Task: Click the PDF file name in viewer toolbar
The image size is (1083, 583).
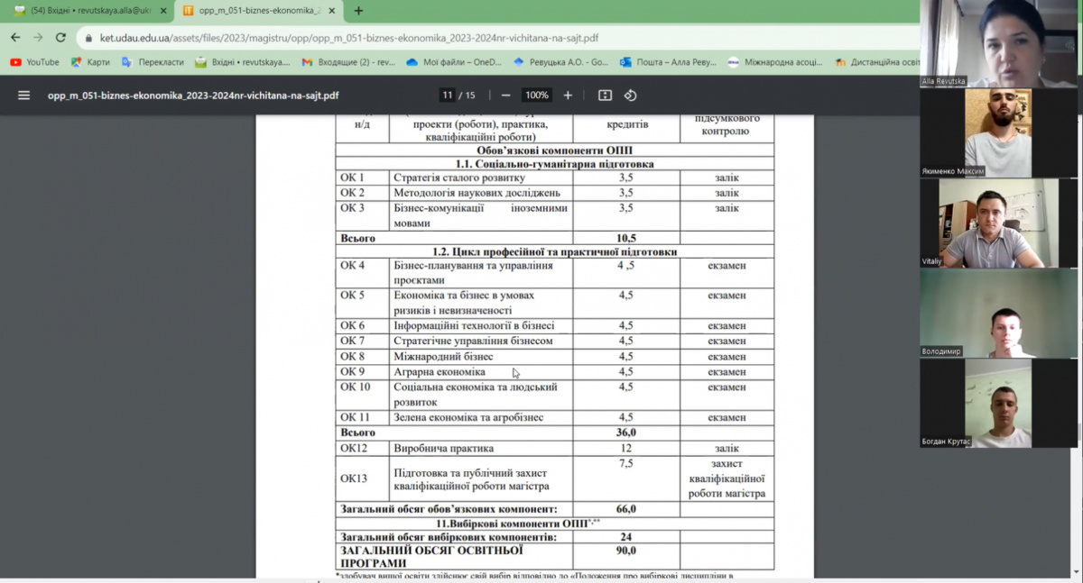Action: [x=193, y=96]
